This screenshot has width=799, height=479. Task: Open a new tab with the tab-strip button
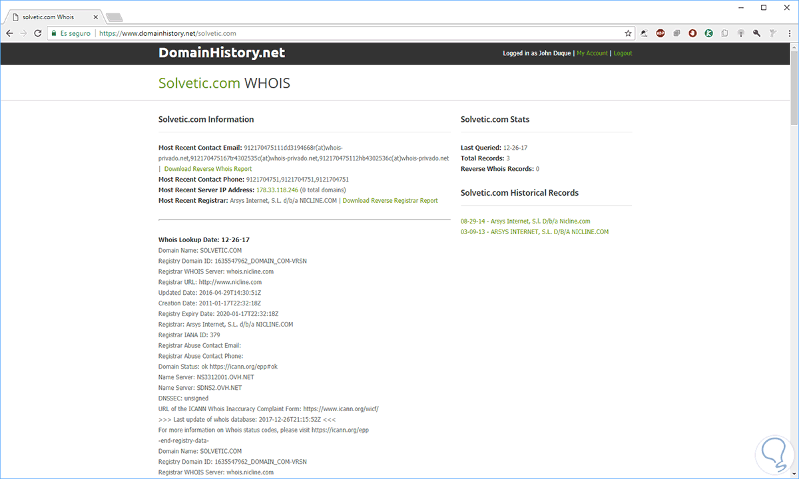point(114,17)
